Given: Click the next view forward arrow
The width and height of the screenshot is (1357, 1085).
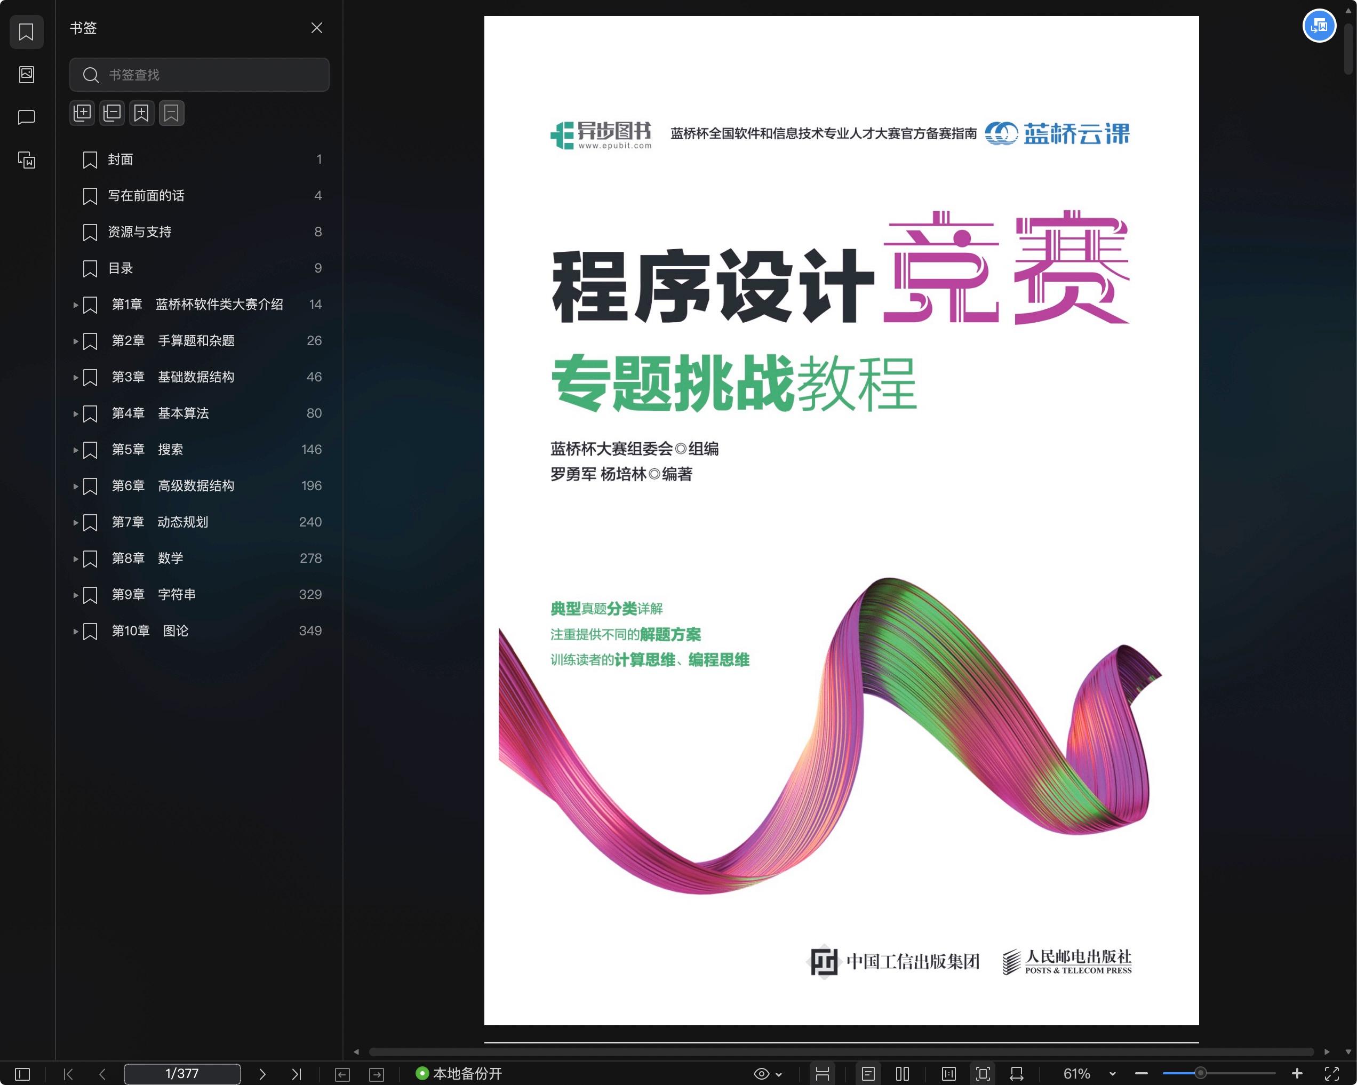Looking at the screenshot, I should pyautogui.click(x=377, y=1074).
